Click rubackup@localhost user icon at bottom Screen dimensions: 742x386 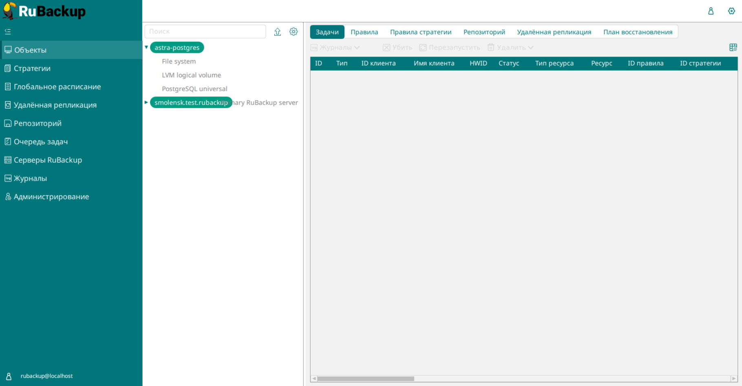tap(9, 376)
